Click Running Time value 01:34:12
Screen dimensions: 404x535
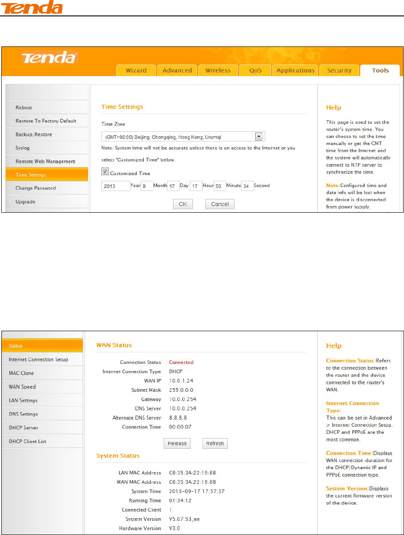pos(180,501)
